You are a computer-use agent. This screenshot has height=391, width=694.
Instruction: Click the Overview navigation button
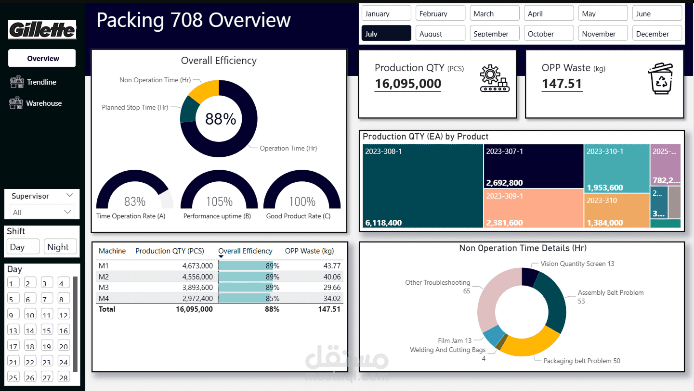click(x=41, y=58)
